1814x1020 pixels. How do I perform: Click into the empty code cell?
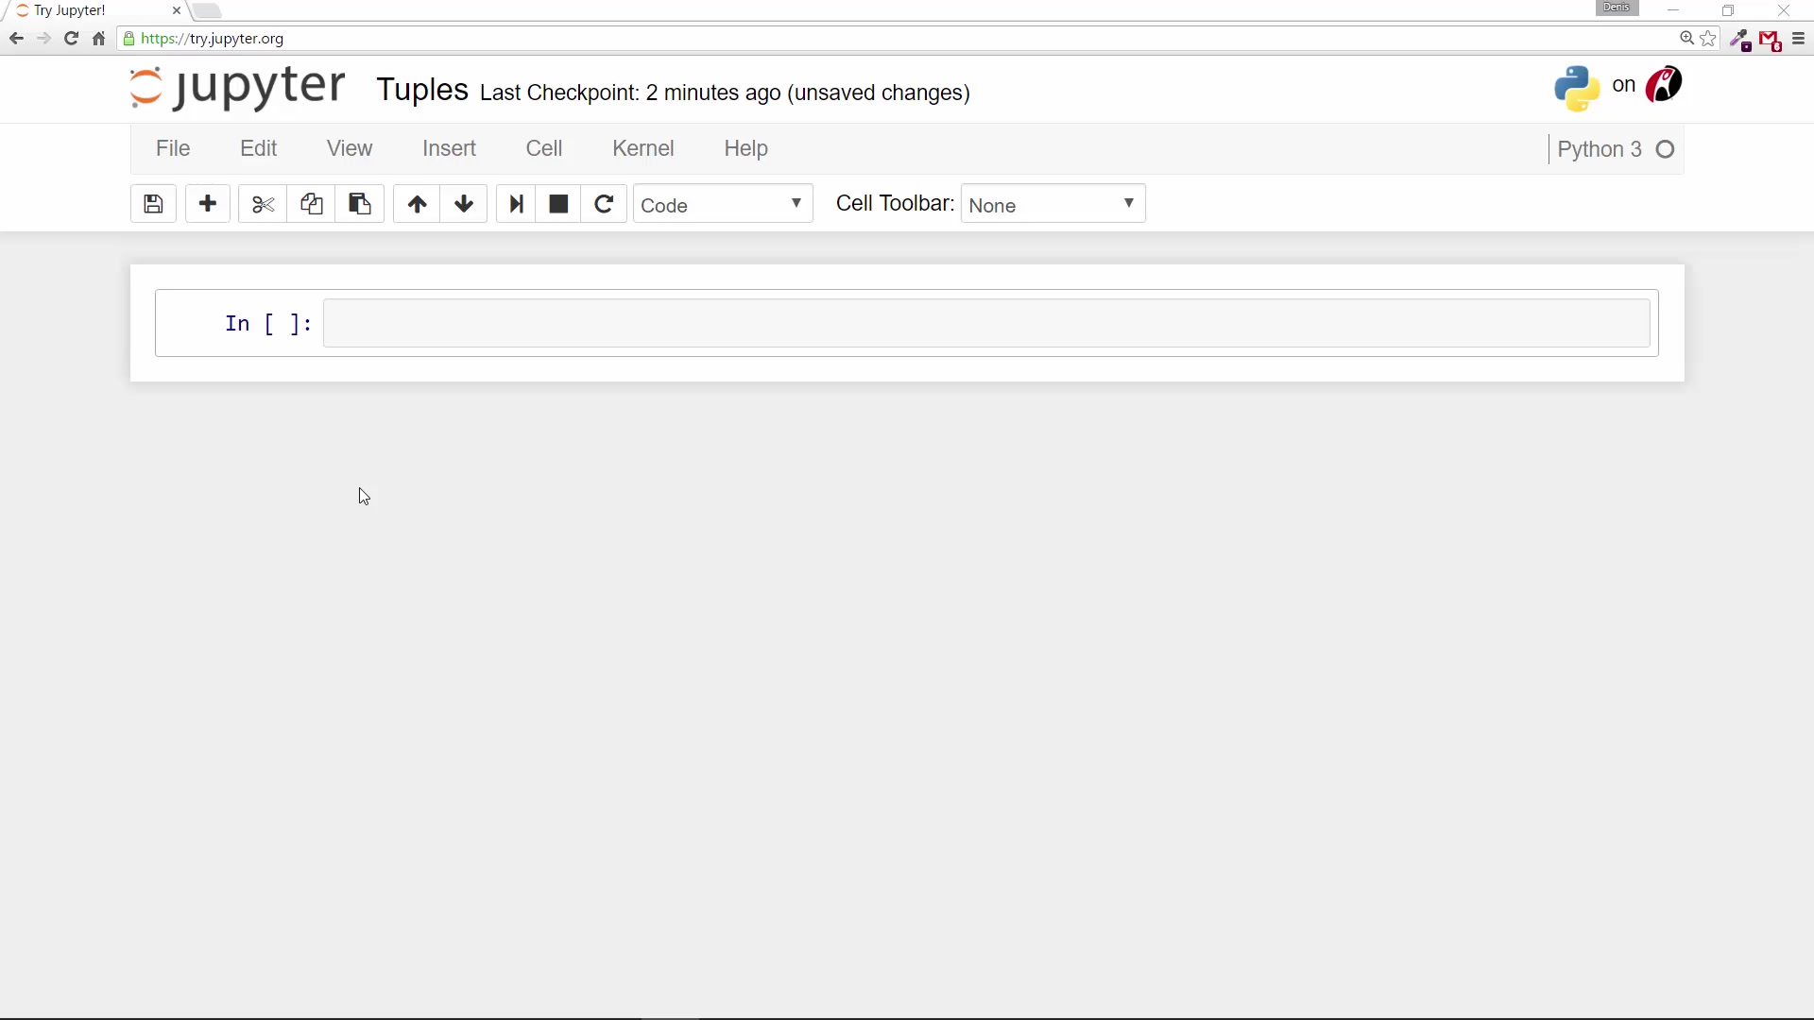pyautogui.click(x=985, y=324)
